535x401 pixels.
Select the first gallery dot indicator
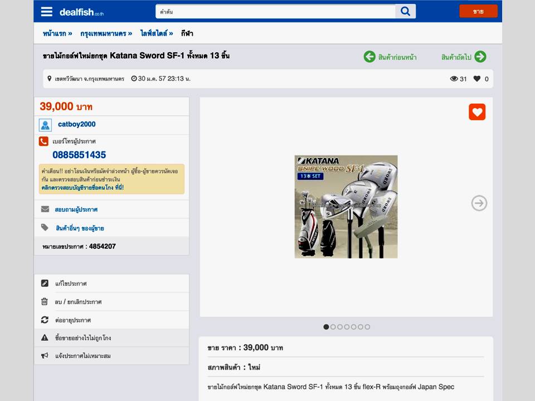coord(326,327)
